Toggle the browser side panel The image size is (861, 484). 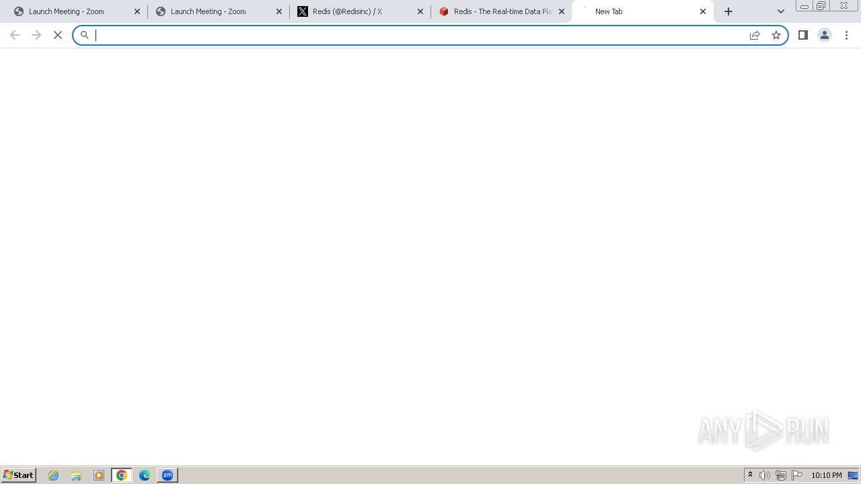803,35
